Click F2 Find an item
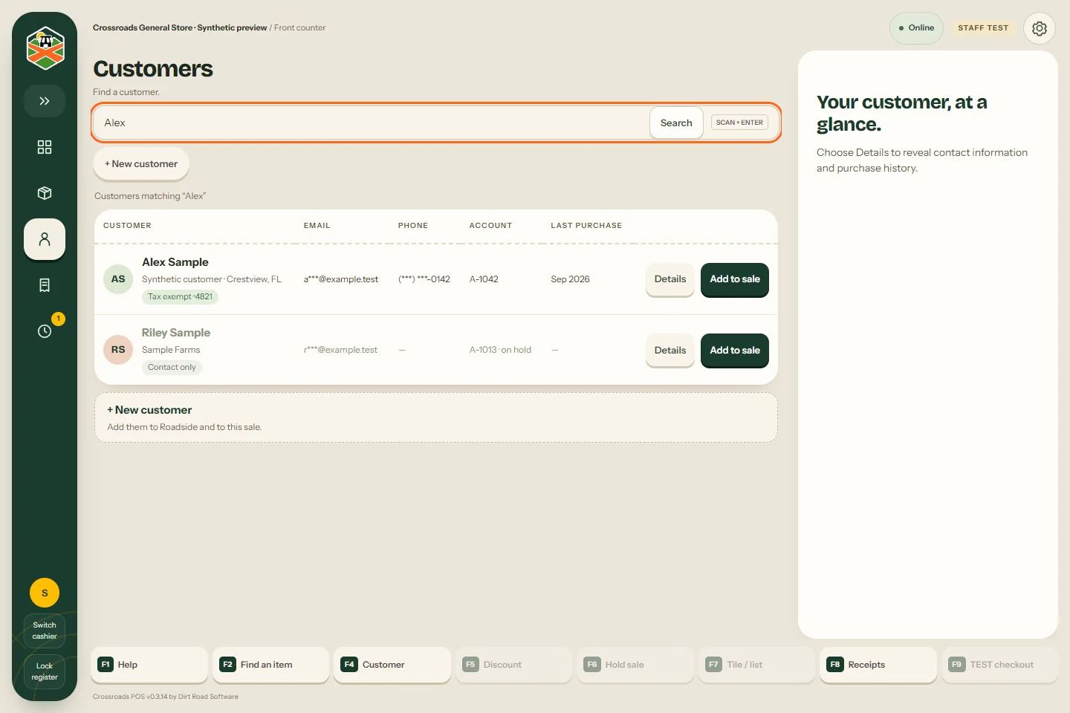 pyautogui.click(x=271, y=665)
